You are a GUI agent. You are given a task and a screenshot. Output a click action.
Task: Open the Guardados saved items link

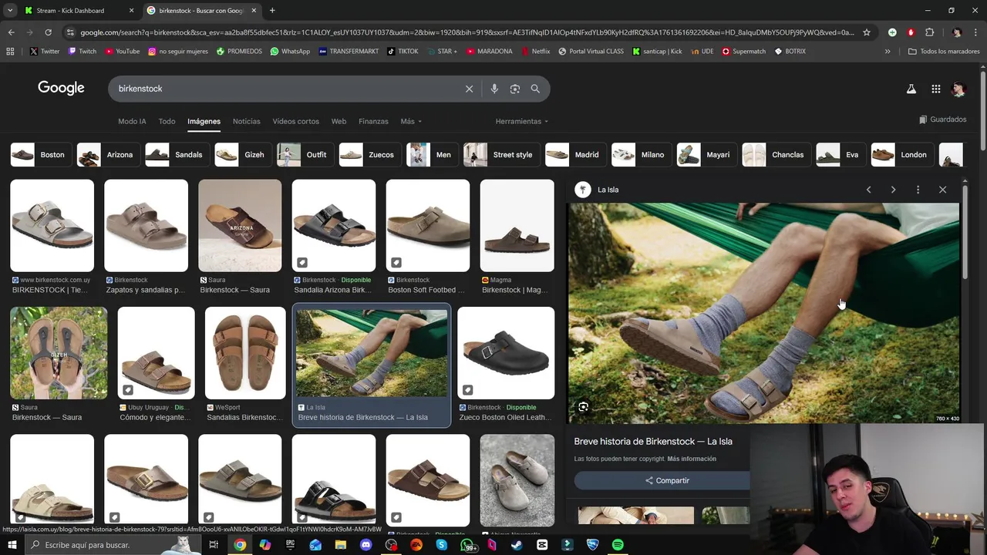[x=942, y=119]
